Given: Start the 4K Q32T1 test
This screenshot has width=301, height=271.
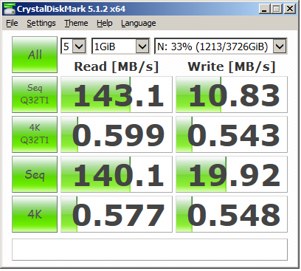Looking at the screenshot, I should [x=35, y=134].
